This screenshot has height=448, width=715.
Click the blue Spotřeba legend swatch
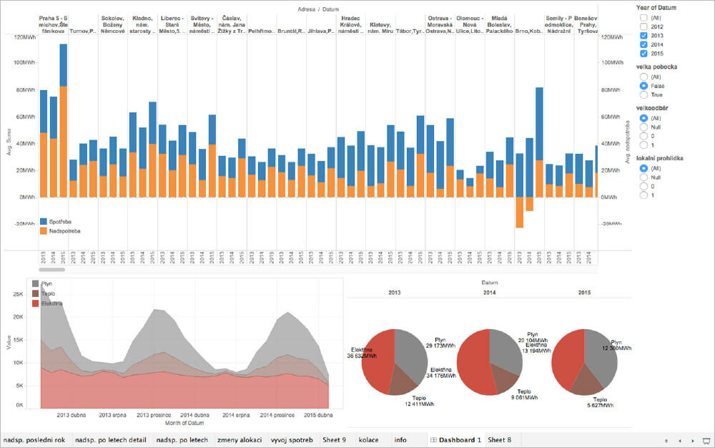44,222
